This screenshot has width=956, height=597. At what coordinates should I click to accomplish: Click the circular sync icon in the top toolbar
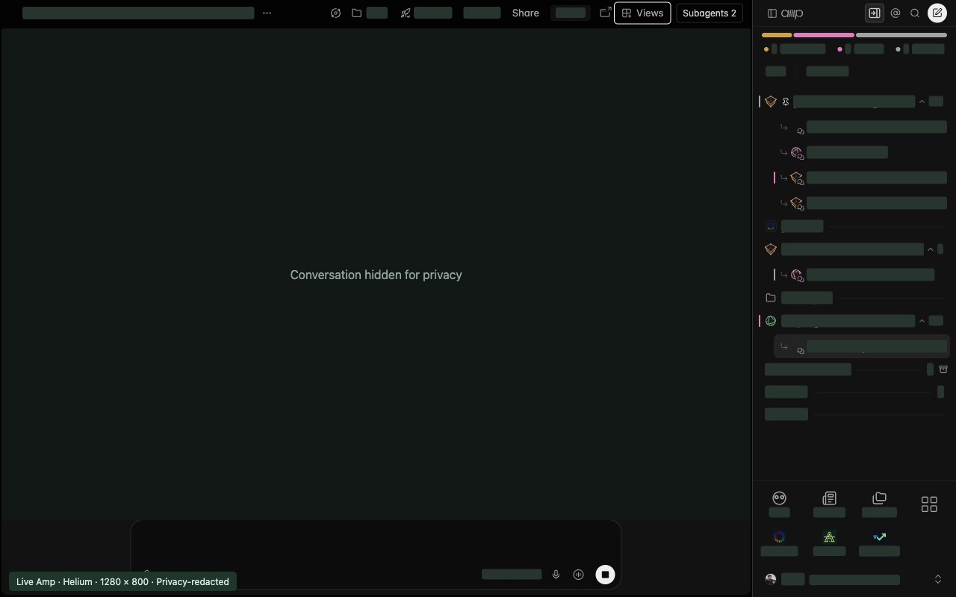(335, 13)
